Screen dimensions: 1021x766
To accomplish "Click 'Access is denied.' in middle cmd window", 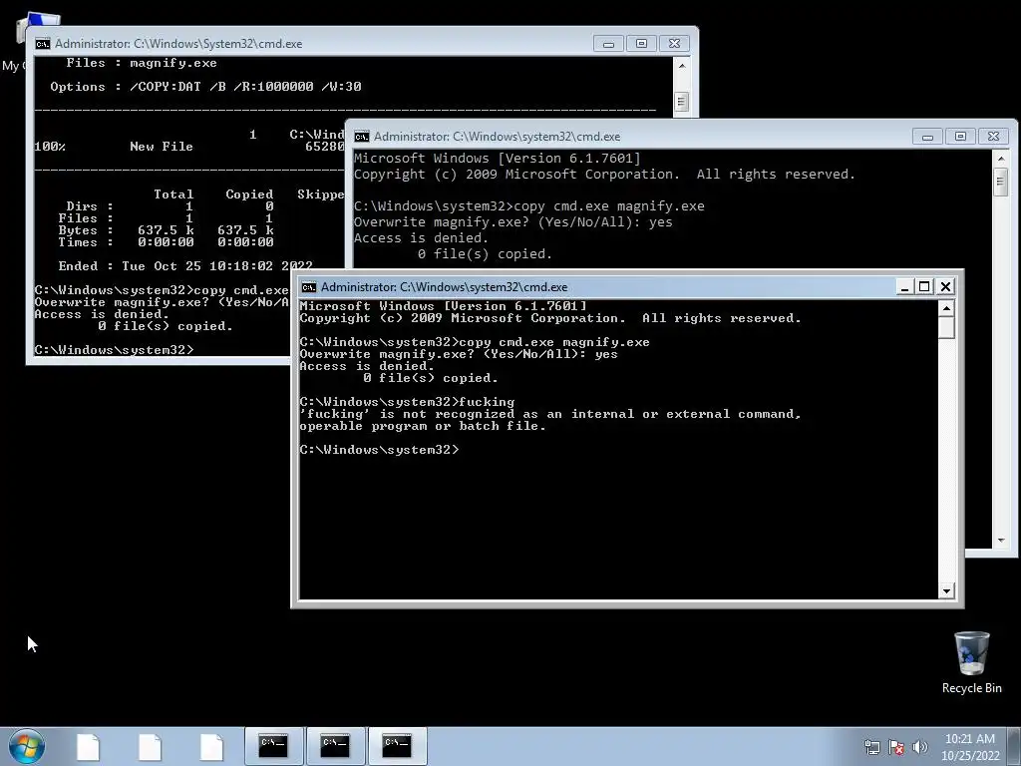I will pyautogui.click(x=421, y=237).
